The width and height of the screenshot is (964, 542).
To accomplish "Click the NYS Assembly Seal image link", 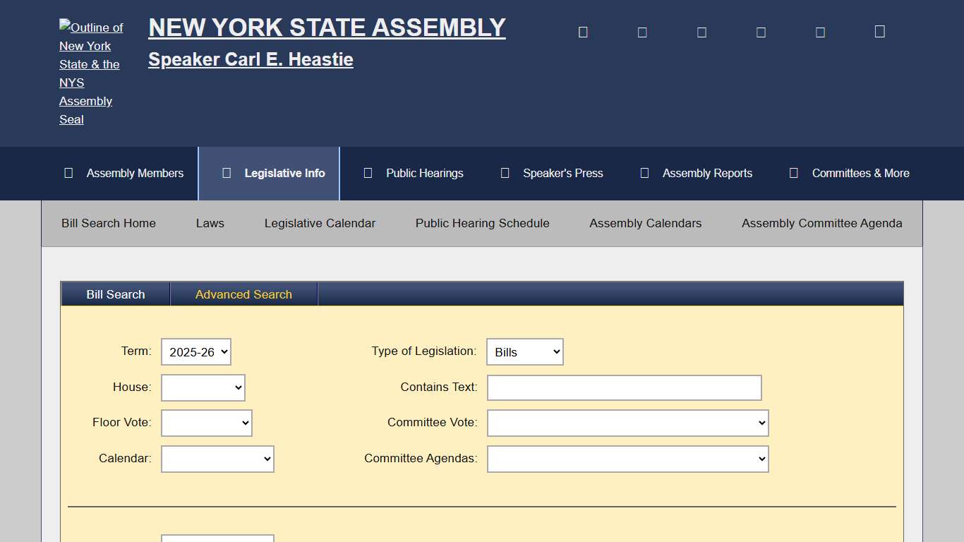I will click(x=90, y=73).
